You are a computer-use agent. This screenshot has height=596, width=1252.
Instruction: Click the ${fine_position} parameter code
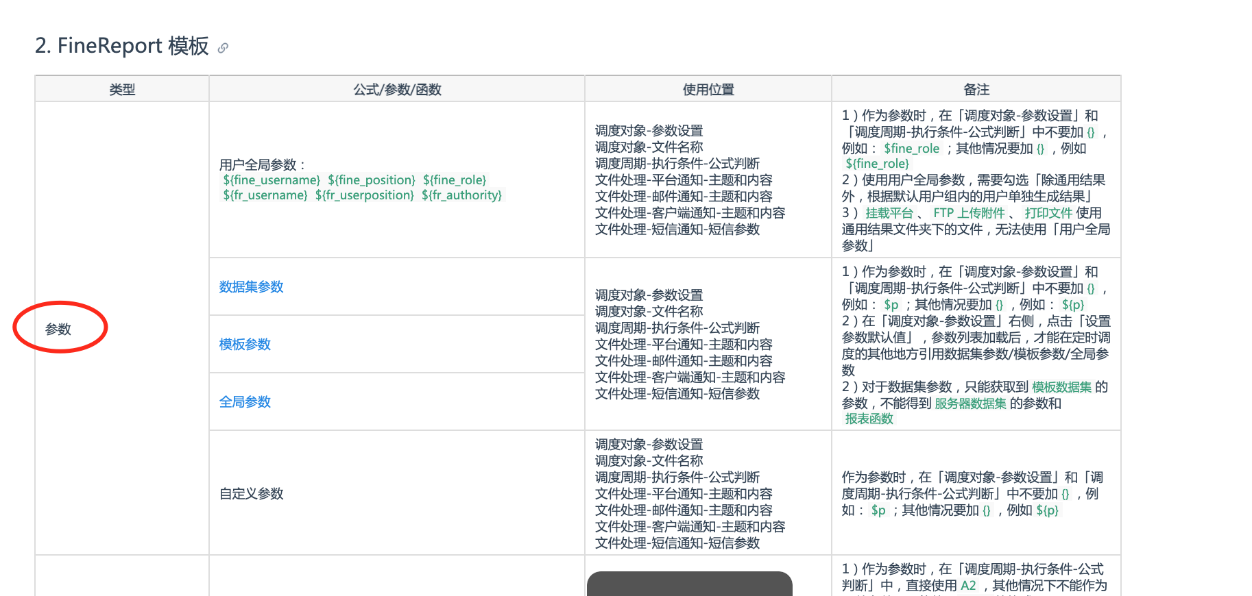372,180
